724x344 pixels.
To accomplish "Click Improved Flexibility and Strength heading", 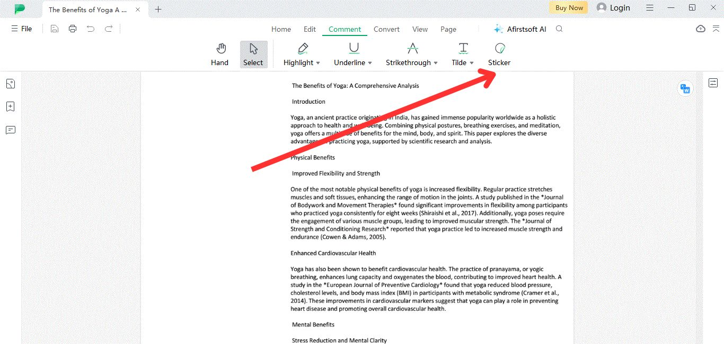I will (x=336, y=174).
